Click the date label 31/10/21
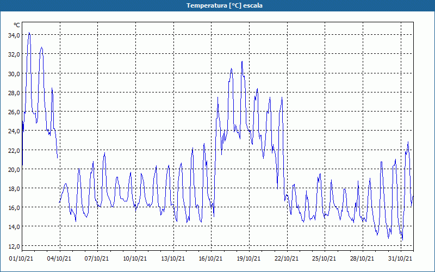This screenshot has height=272, width=435. 400,259
